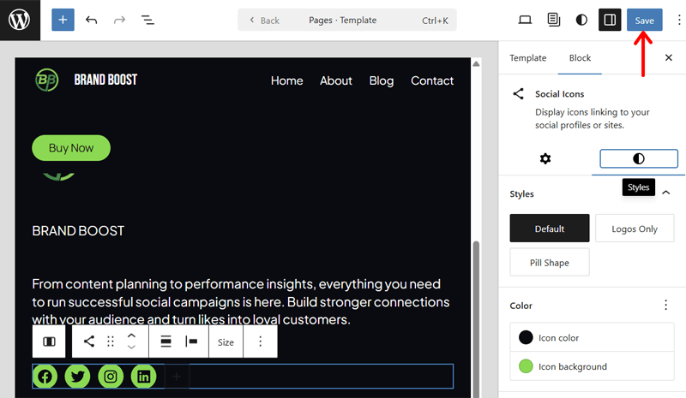Select the BRAND BOOST site title in header

coord(105,80)
